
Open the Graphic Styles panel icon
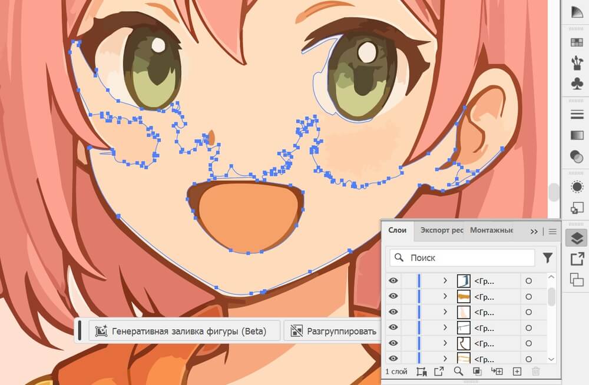coord(577,207)
